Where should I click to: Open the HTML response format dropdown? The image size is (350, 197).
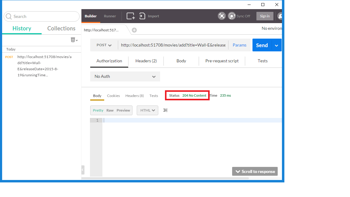[x=147, y=110]
